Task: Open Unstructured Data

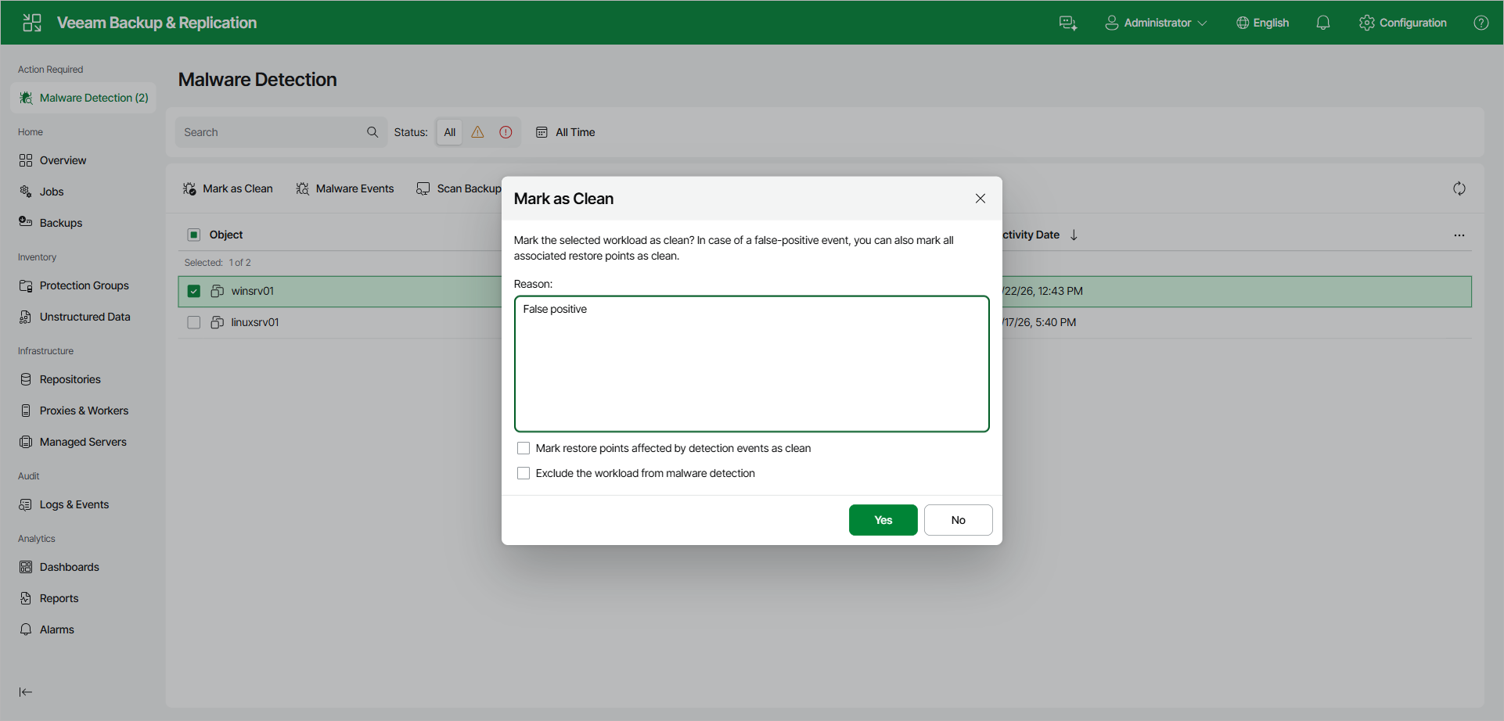Action: (75, 317)
